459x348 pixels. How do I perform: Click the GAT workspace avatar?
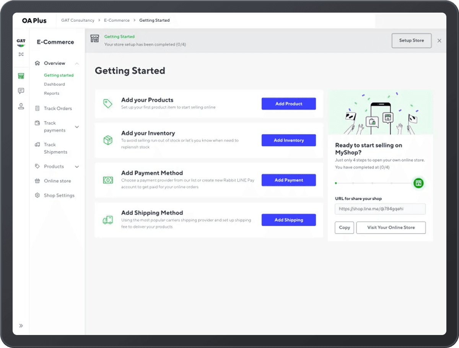click(21, 41)
